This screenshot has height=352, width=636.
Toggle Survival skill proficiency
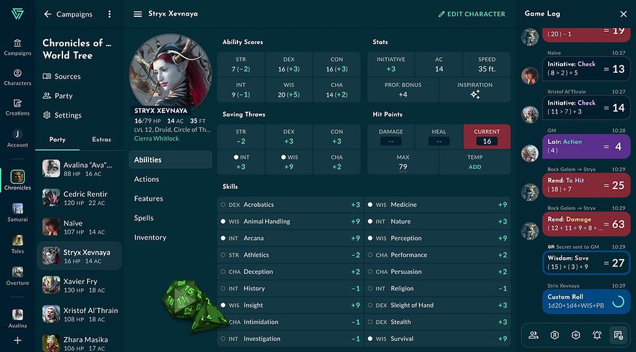point(370,338)
